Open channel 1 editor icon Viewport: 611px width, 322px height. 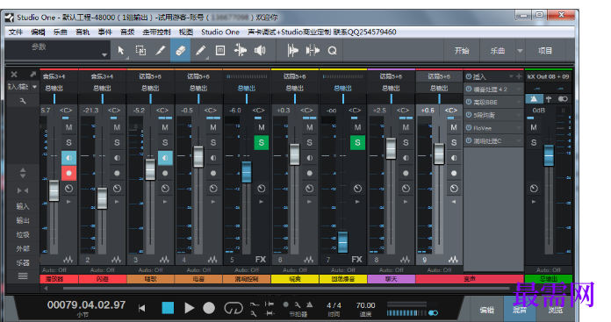tap(68, 260)
